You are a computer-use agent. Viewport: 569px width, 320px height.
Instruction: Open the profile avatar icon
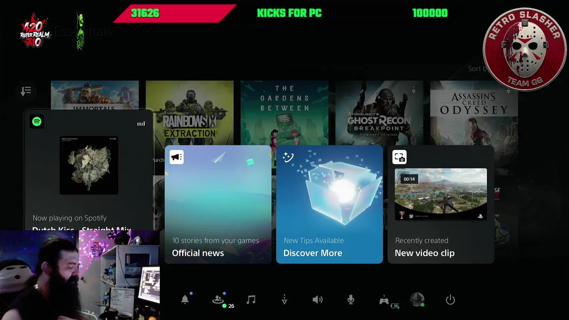[417, 300]
